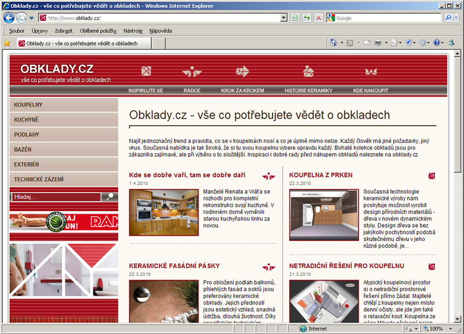Click the browser Back arrow button

(x=9, y=18)
